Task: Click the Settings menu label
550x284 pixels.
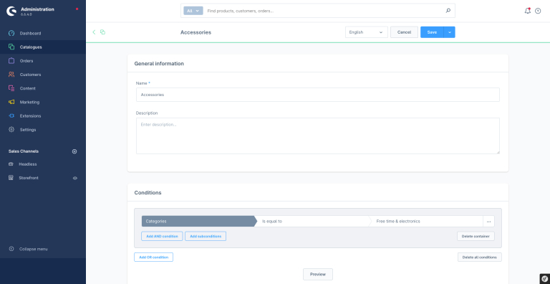Action: tap(28, 129)
